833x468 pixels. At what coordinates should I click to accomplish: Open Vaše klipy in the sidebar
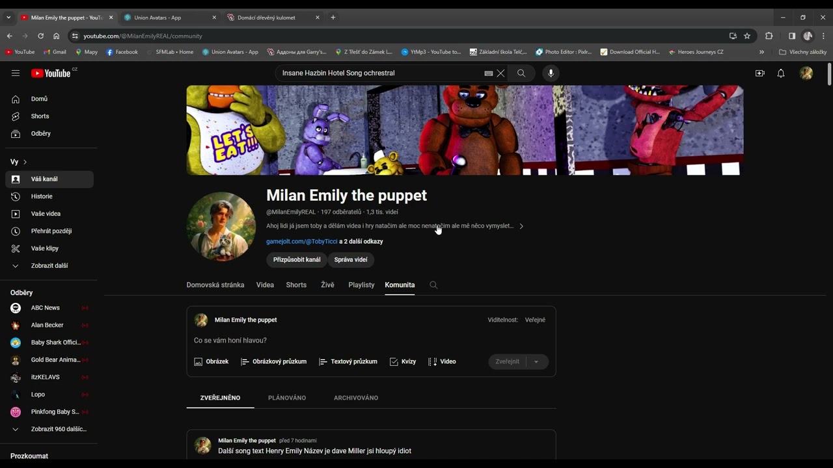(x=49, y=248)
